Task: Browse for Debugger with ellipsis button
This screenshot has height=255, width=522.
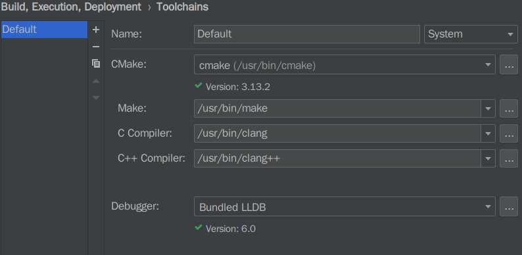Action: pyautogui.click(x=509, y=206)
